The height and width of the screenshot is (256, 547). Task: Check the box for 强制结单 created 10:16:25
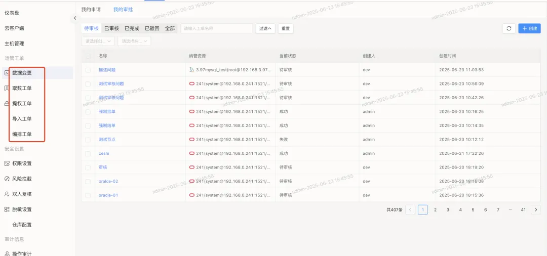(x=88, y=111)
